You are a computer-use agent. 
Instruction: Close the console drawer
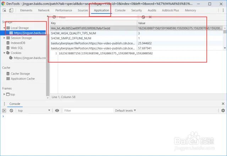[x=223, y=104]
